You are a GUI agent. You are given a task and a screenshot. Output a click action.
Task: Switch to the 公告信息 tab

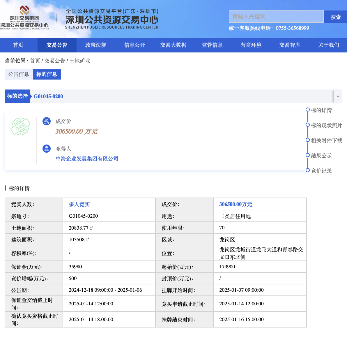[19, 74]
